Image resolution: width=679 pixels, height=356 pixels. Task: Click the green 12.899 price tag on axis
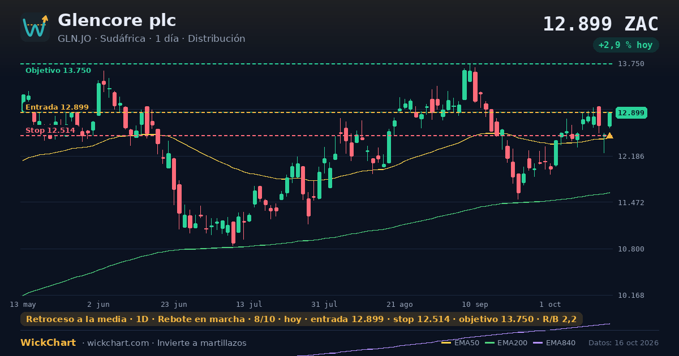(x=631, y=113)
